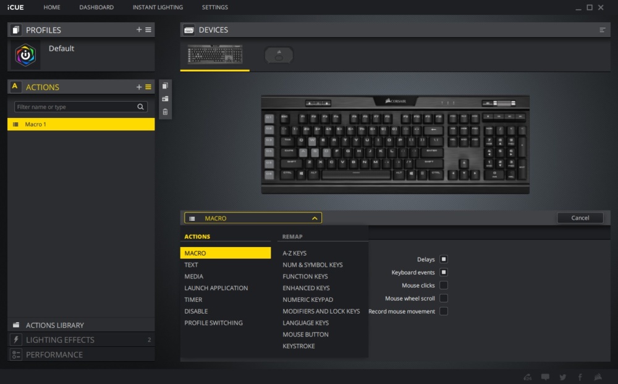618x384 pixels.
Task: Open the INSTANT LIGHTING tab
Action: [158, 7]
